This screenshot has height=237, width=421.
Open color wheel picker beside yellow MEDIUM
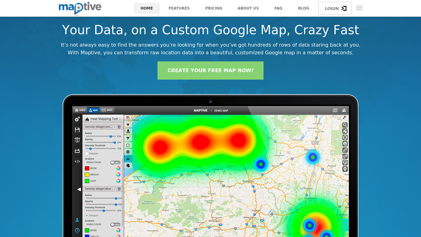coord(118,175)
